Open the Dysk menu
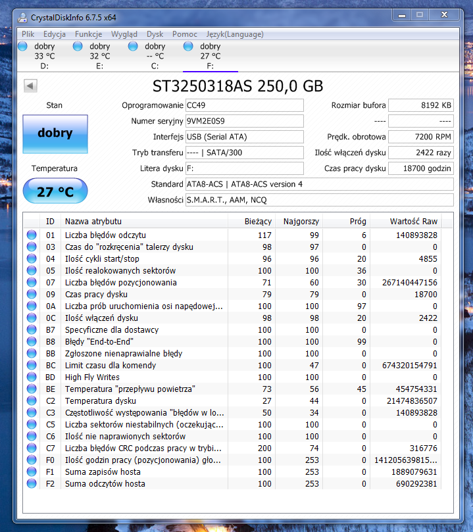Viewport: 473px width, 532px height. point(155,34)
